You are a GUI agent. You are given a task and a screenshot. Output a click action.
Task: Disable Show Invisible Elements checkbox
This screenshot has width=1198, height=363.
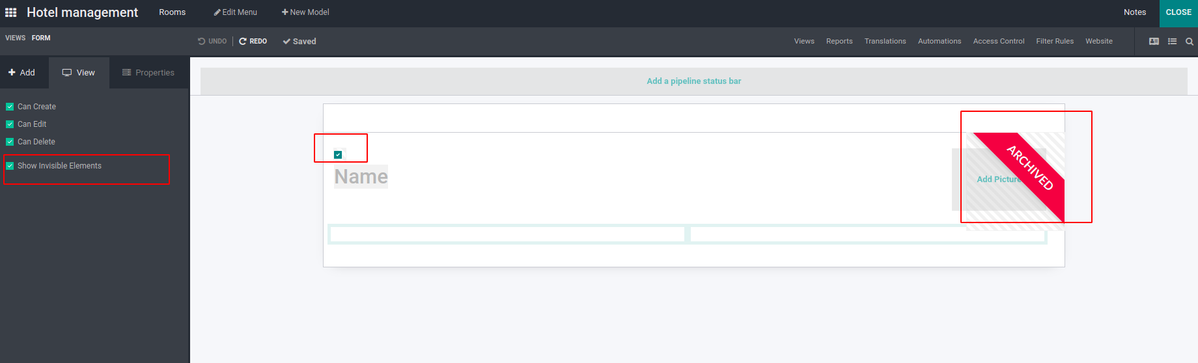point(10,166)
